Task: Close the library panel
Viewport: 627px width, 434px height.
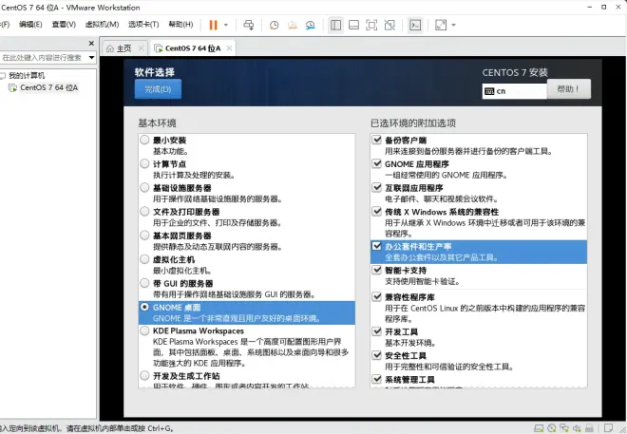Action: (91, 43)
